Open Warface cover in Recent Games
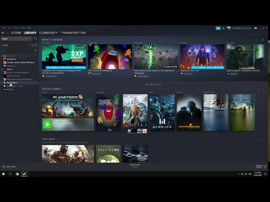The height and width of the screenshot is (202, 270). (x=162, y=113)
